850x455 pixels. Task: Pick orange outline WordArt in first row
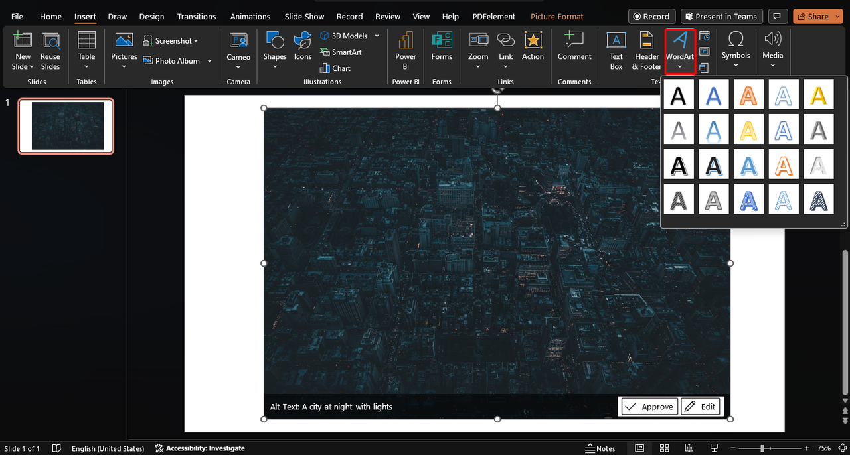(748, 94)
